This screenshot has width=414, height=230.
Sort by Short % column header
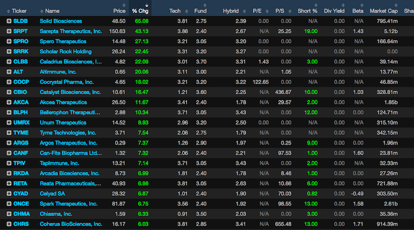tap(307, 11)
